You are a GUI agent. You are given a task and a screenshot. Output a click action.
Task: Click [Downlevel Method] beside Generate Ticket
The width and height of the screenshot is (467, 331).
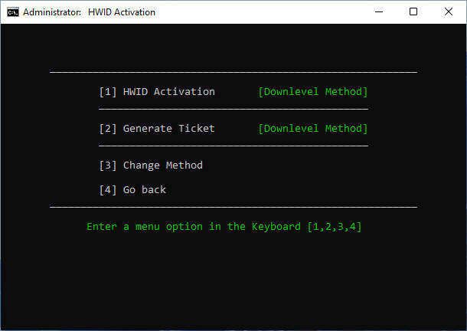[312, 129]
